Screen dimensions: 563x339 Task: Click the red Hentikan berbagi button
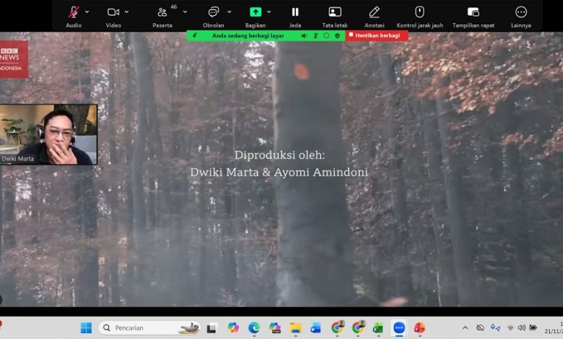[x=376, y=35]
